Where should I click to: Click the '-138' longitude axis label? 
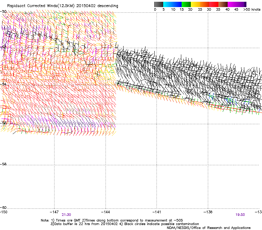pyautogui.click(x=208, y=212)
